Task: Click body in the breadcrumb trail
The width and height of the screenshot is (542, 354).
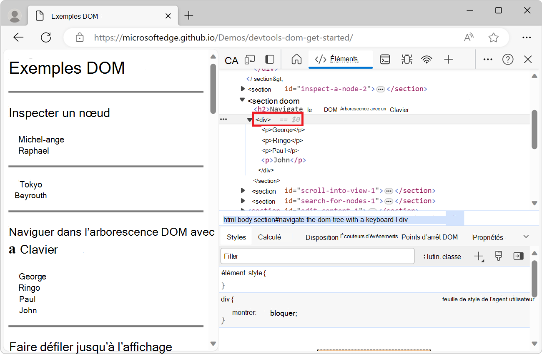Action: (245, 219)
